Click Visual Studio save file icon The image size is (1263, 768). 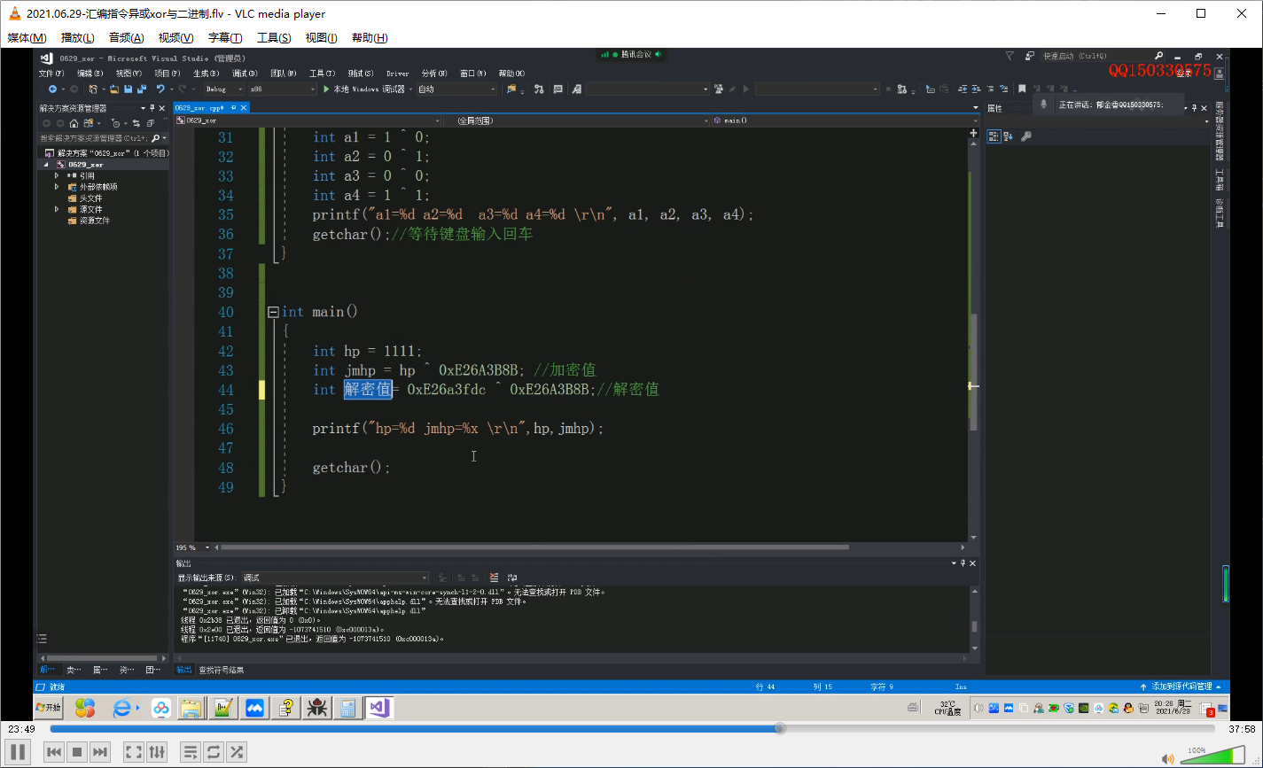[x=129, y=89]
